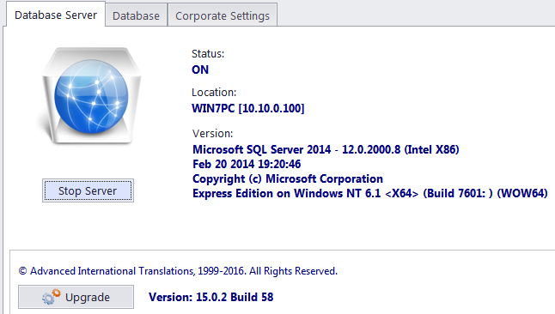Click the blue globe server icon
The image size is (555, 314).
pyautogui.click(x=91, y=96)
